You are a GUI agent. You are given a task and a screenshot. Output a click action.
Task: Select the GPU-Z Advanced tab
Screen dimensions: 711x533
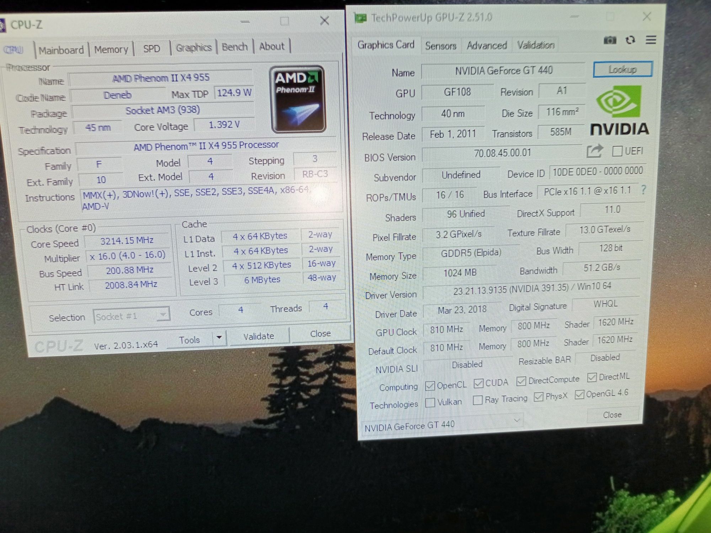tap(487, 45)
